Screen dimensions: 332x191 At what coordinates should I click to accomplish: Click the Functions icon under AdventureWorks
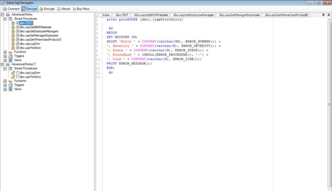(10, 52)
